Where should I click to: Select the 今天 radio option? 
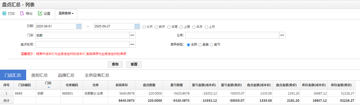(144, 27)
